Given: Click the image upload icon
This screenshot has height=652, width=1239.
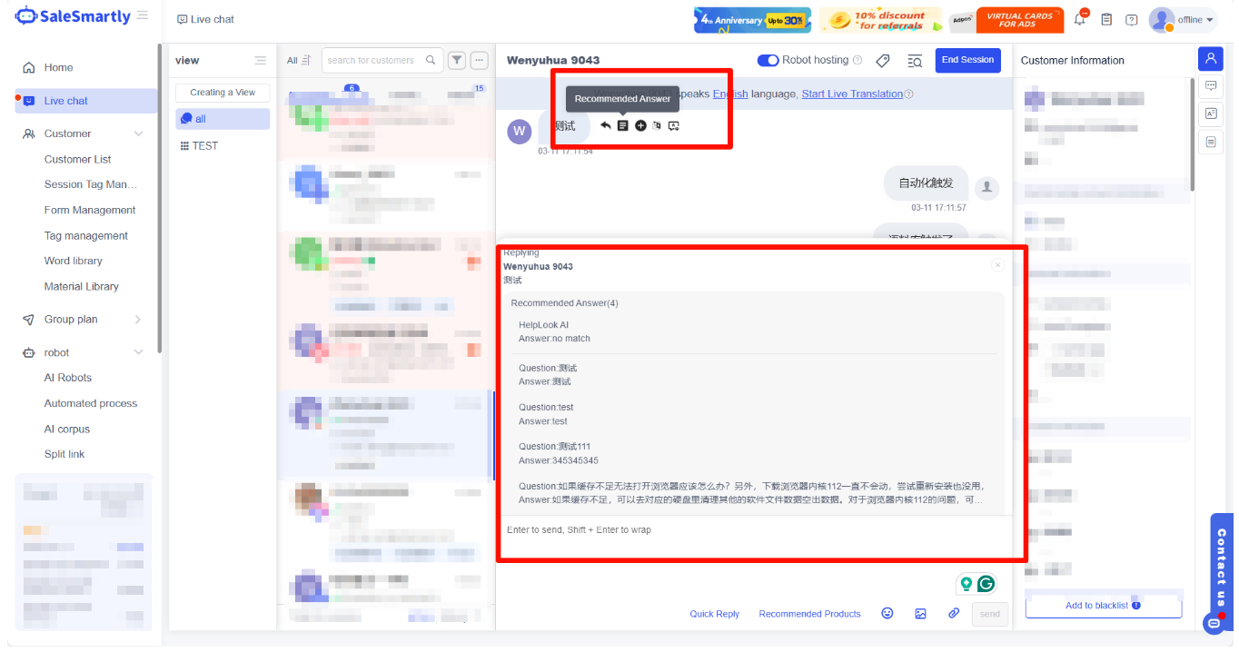Looking at the screenshot, I should click(920, 614).
